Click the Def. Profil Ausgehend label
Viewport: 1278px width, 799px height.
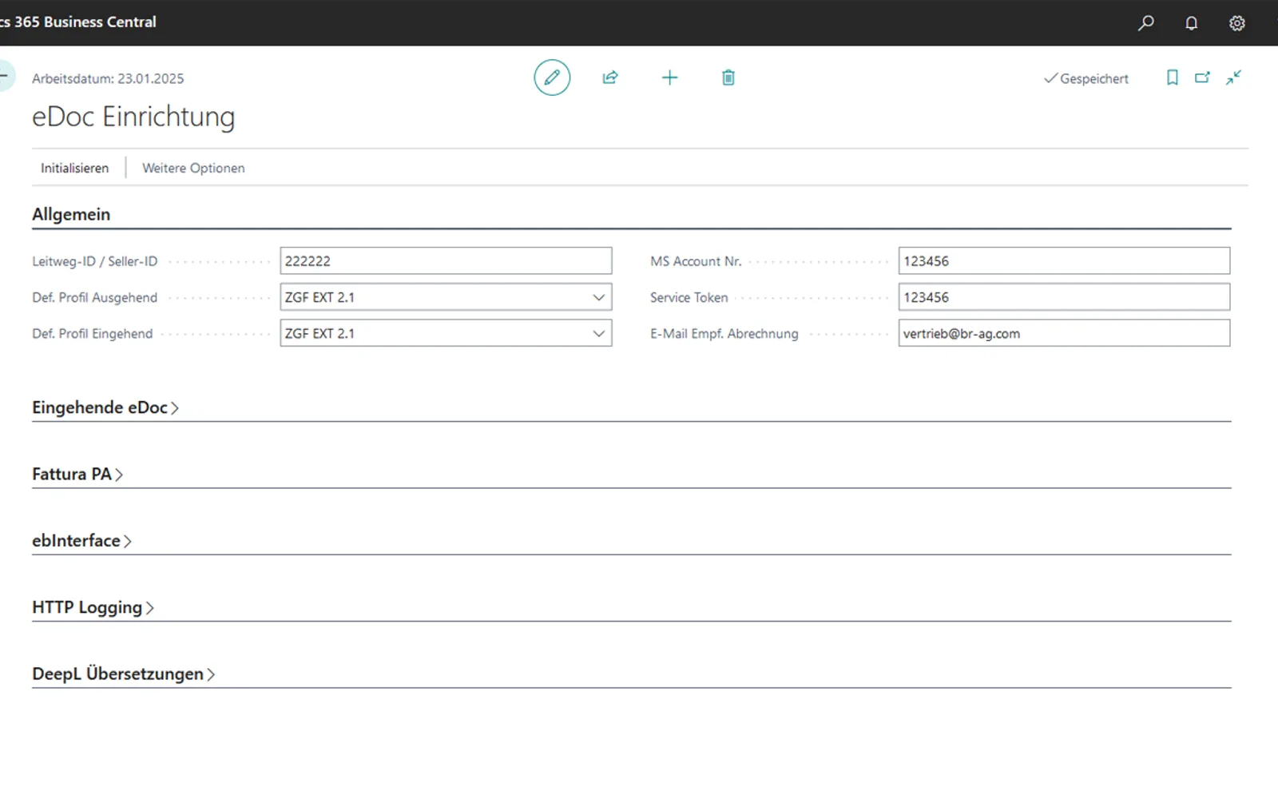tap(95, 297)
